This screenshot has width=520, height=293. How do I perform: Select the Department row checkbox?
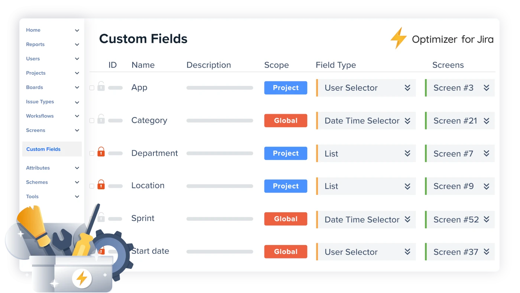pyautogui.click(x=92, y=154)
